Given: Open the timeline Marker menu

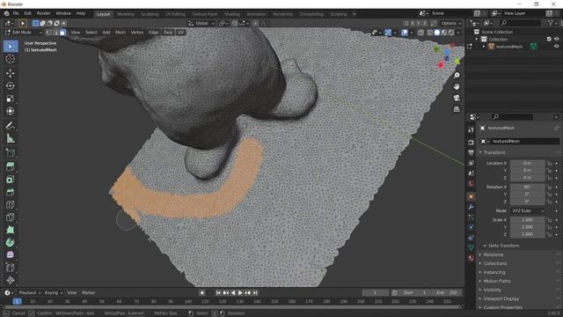Looking at the screenshot, I should [88, 293].
